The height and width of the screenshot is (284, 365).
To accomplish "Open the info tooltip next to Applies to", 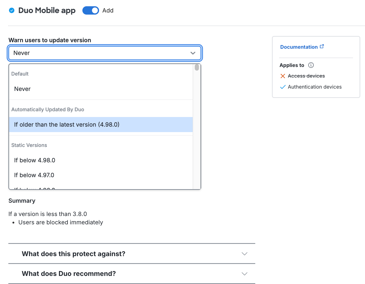I will click(x=311, y=65).
